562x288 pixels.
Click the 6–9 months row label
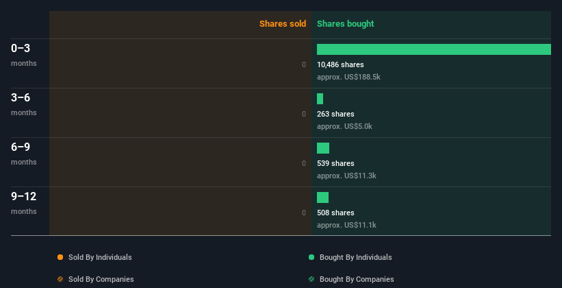(x=24, y=154)
